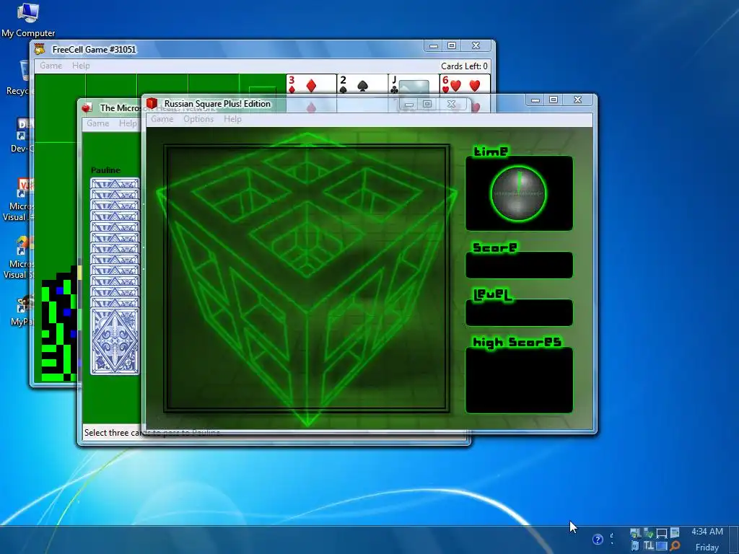Open Hearts Game menu

pos(98,123)
